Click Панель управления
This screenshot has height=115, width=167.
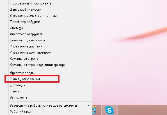pos(50,79)
